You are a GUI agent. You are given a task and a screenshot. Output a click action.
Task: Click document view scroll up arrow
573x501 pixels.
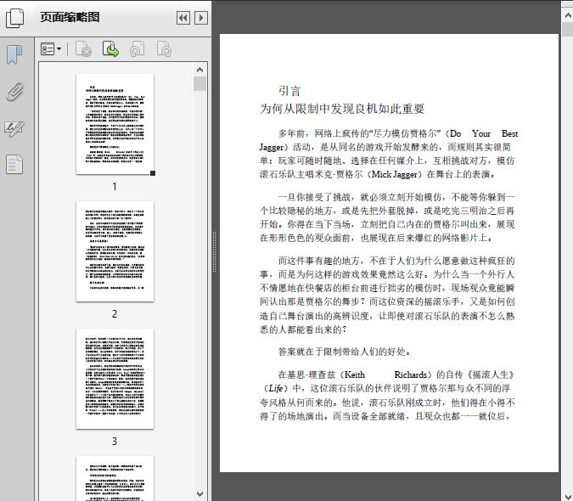pos(568,16)
